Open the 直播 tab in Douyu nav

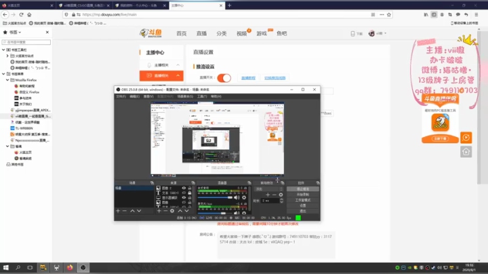201,33
